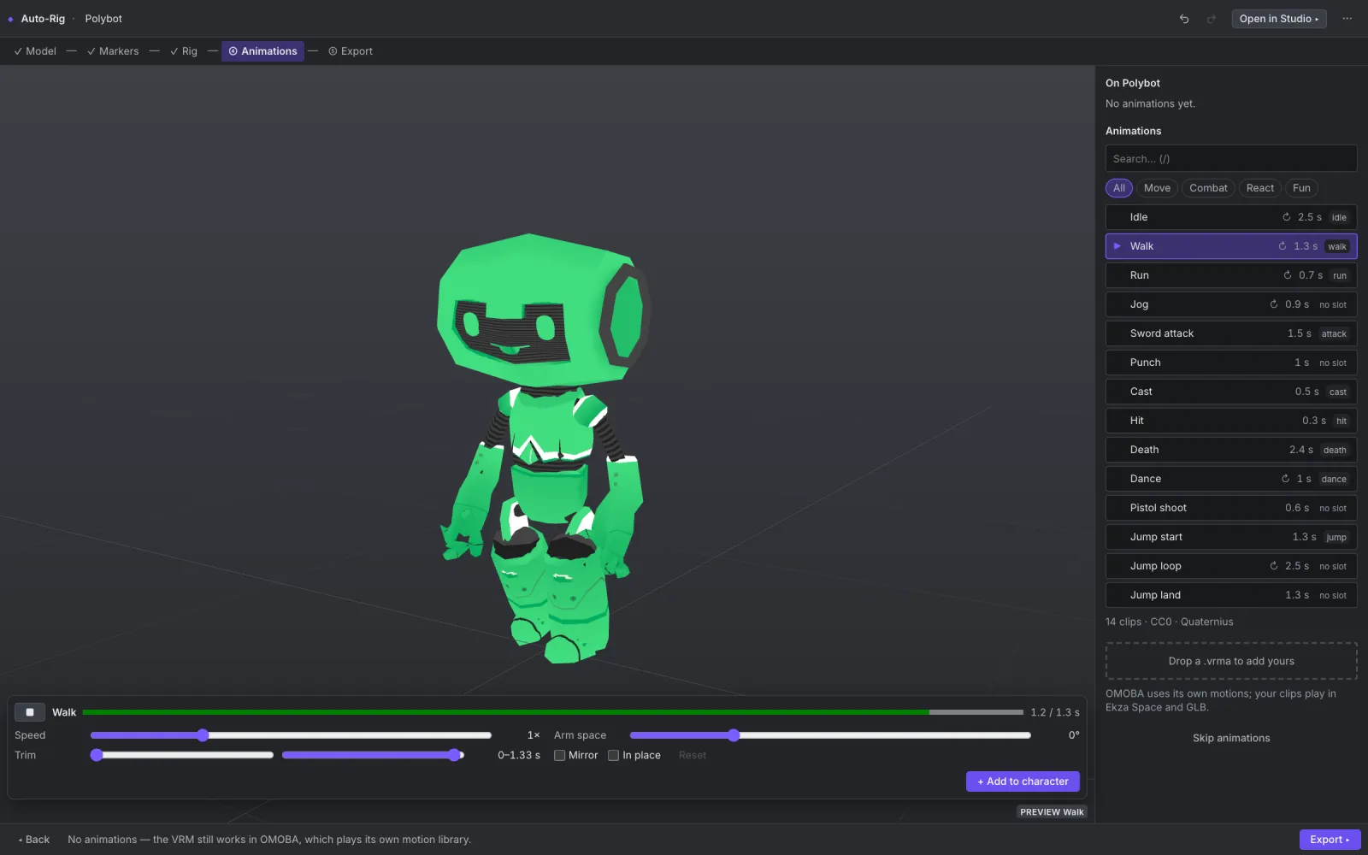Click the Walk playback progress bar
Screen dimensions: 1368x855
click(553, 712)
